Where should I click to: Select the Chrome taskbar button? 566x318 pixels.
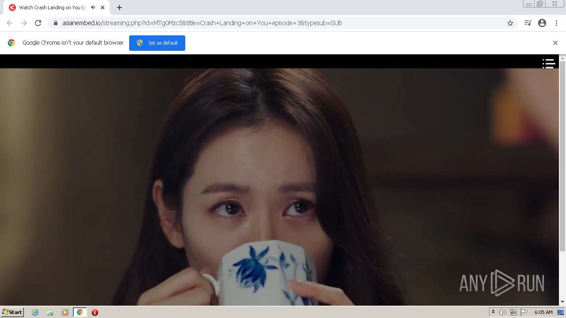(x=80, y=312)
